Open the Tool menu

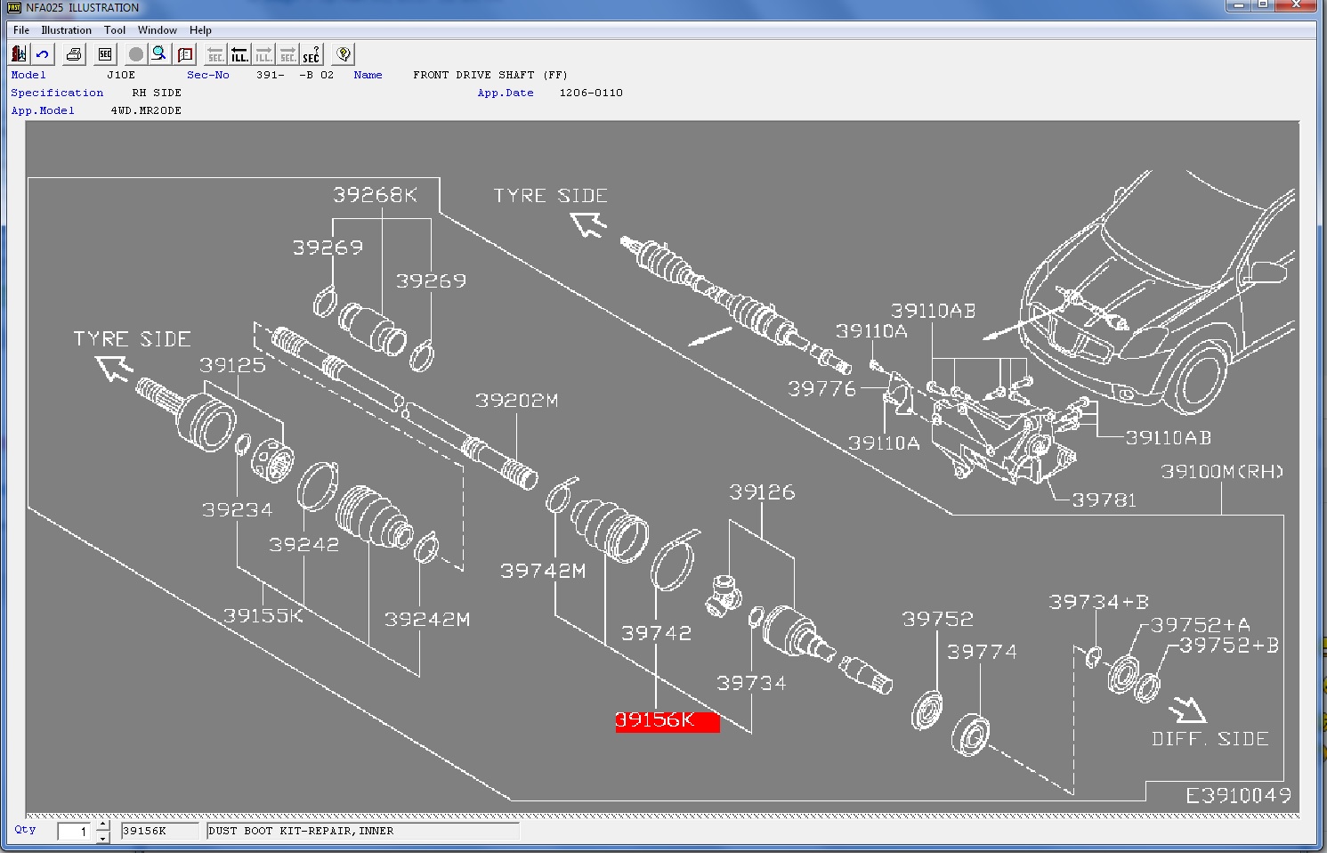[x=115, y=29]
